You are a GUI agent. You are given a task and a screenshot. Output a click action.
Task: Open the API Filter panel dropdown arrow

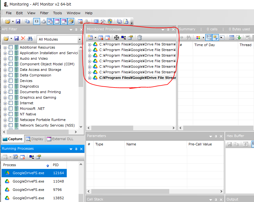(x=71, y=29)
